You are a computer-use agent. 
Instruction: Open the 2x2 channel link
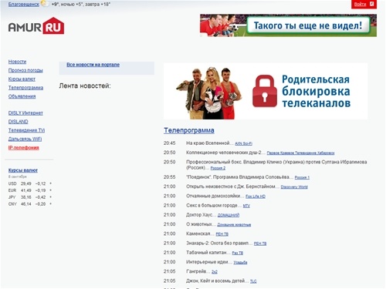(215, 272)
